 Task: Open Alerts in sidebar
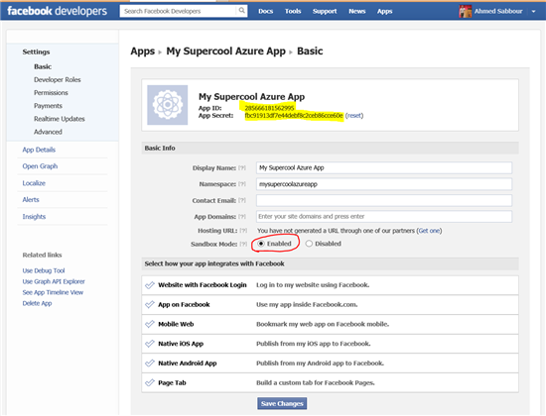pos(31,200)
